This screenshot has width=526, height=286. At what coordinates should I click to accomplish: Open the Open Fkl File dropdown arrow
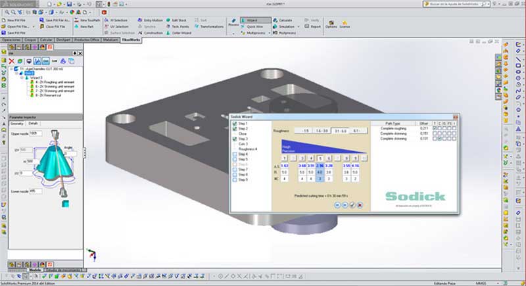34,26
